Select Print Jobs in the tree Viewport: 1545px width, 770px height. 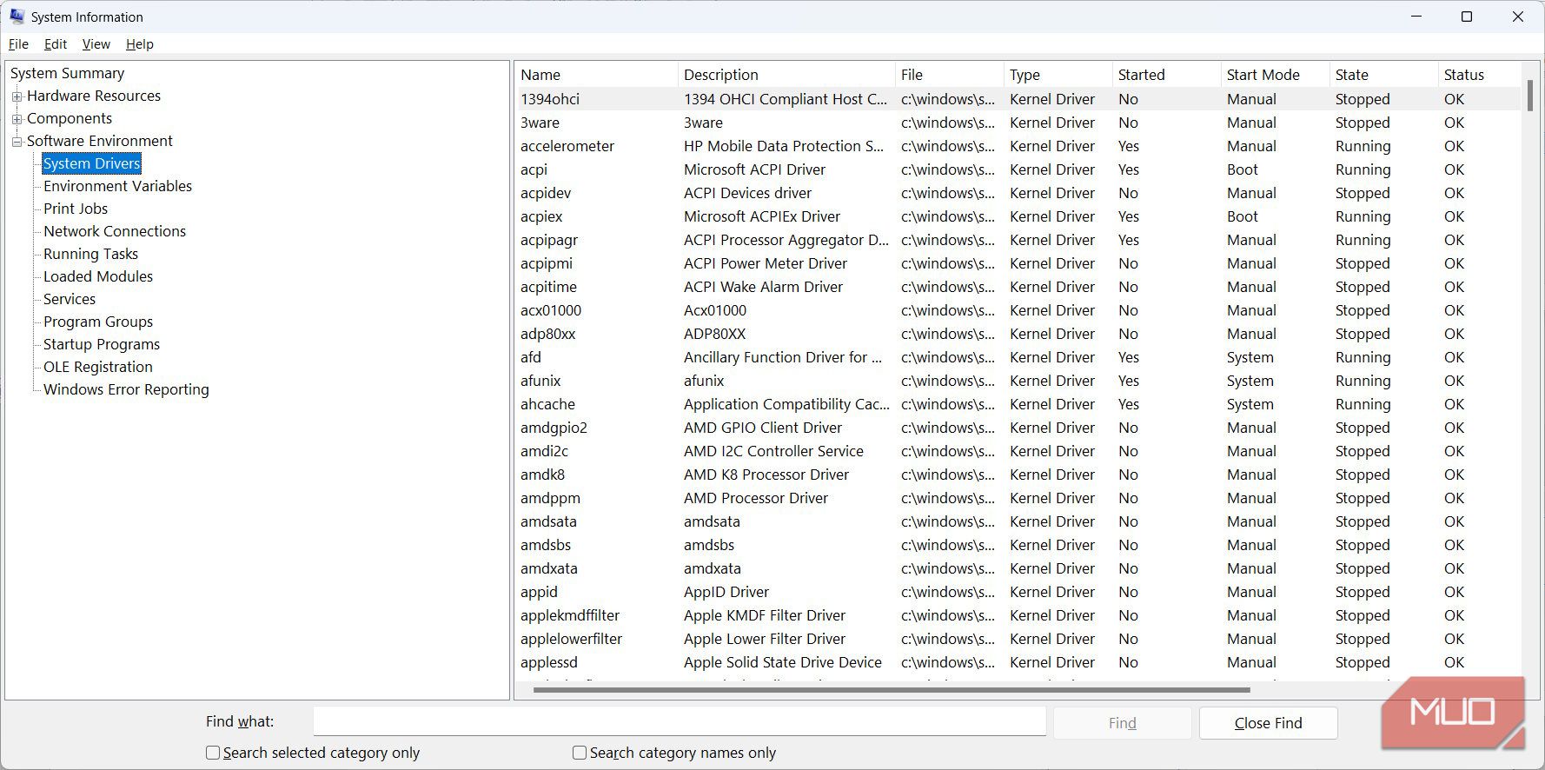click(76, 209)
